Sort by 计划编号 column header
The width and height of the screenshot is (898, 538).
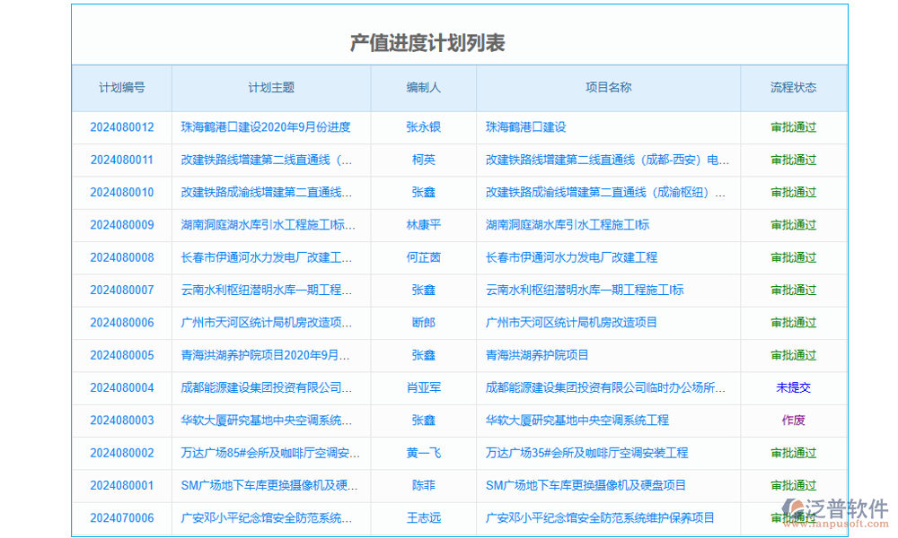[x=121, y=88]
